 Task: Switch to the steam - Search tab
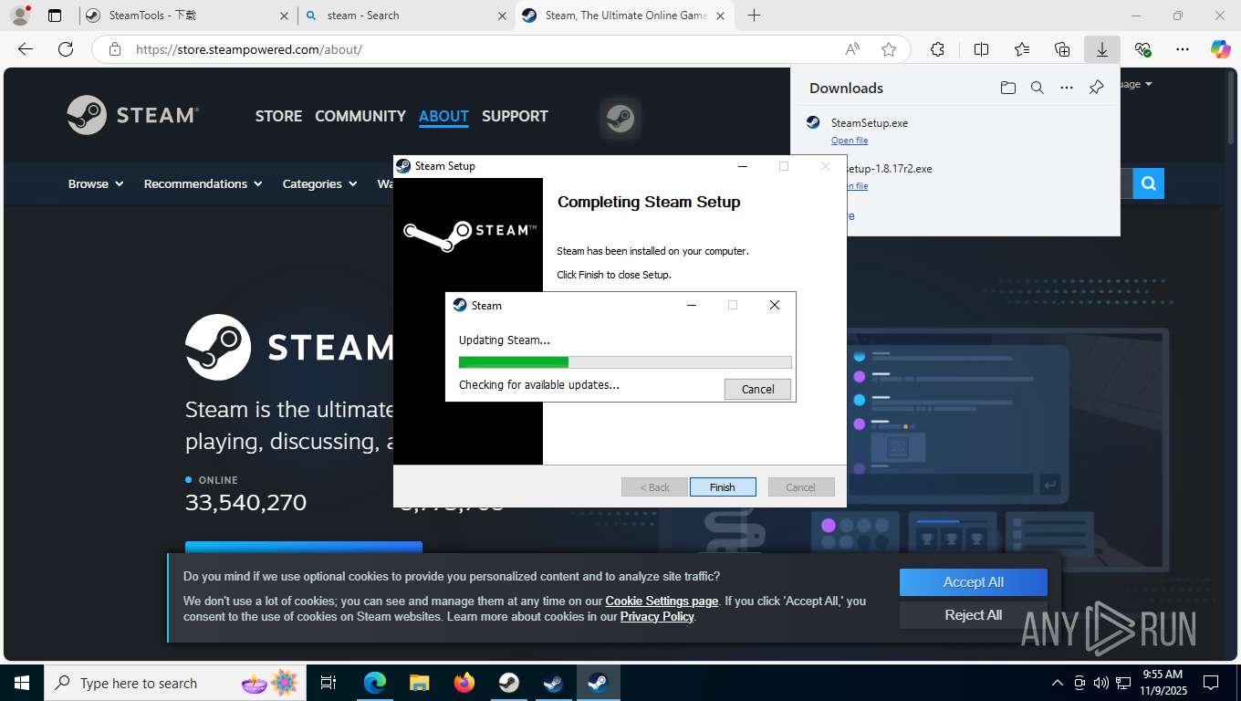point(407,16)
